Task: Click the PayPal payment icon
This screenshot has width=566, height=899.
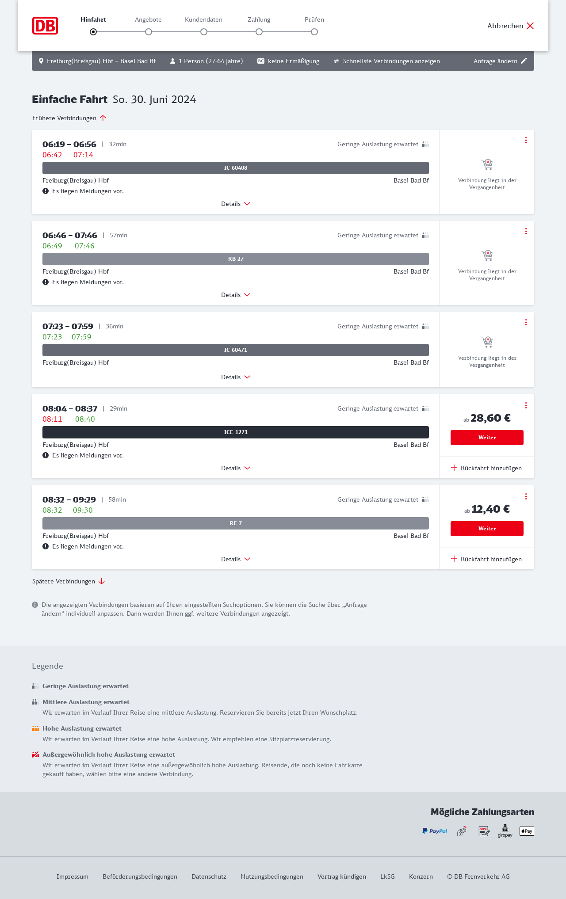Action: (435, 831)
